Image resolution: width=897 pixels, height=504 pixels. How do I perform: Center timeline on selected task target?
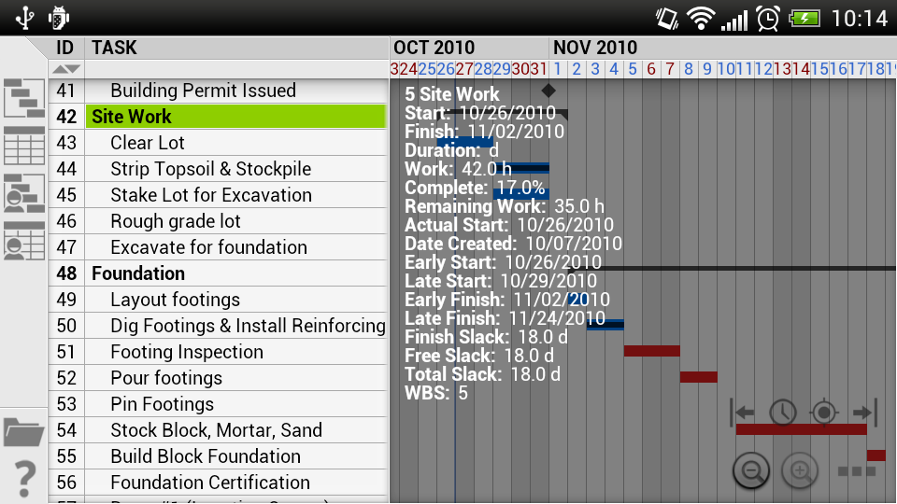823,412
